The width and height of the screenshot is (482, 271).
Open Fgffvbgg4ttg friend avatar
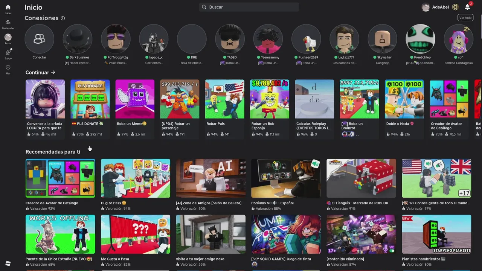(x=116, y=39)
